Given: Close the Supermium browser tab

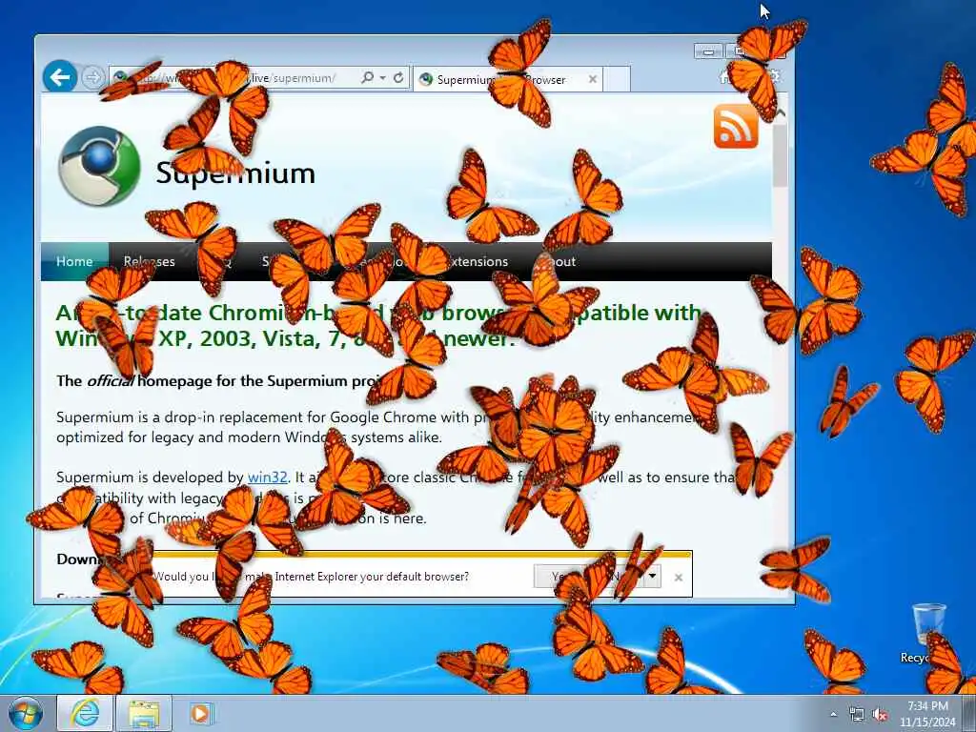Looking at the screenshot, I should point(593,79).
